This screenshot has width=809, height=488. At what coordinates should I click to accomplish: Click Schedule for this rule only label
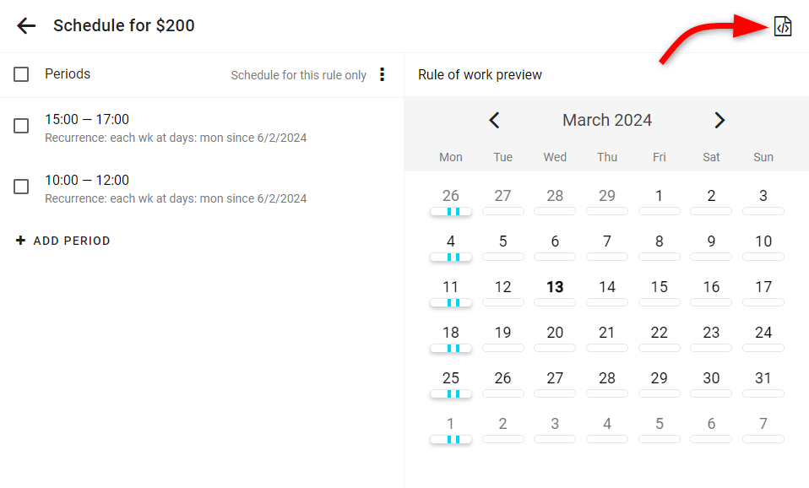(x=298, y=75)
